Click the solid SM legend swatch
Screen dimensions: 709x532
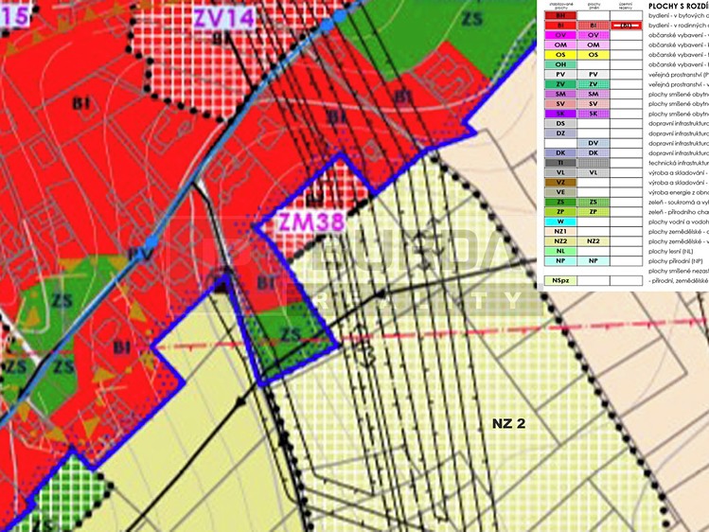pos(560,94)
